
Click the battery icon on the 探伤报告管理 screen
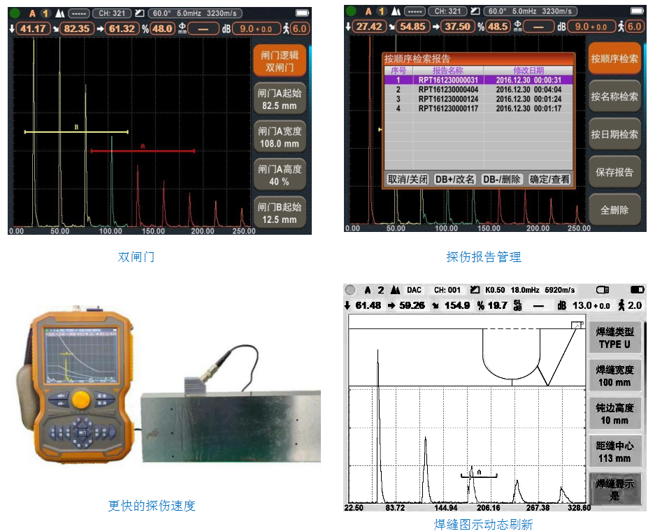(635, 12)
